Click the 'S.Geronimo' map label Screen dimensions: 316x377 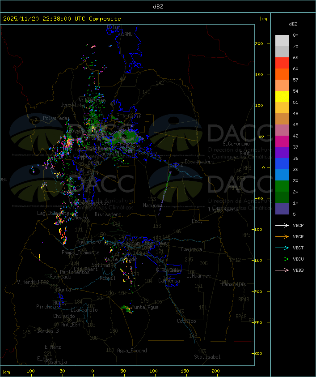236,144
